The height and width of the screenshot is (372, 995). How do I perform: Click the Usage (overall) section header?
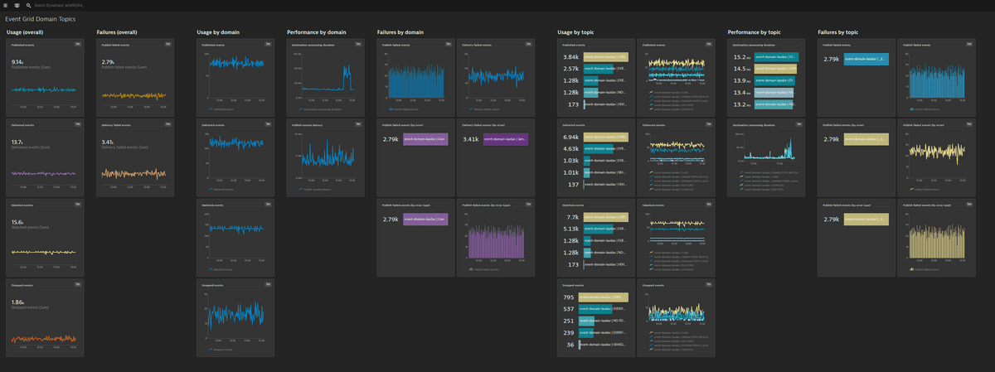point(25,32)
